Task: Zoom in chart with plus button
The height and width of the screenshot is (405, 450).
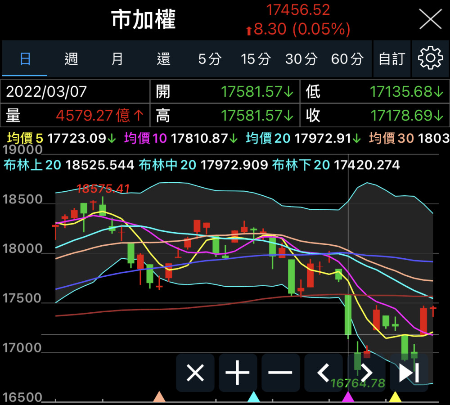Action: 238,373
